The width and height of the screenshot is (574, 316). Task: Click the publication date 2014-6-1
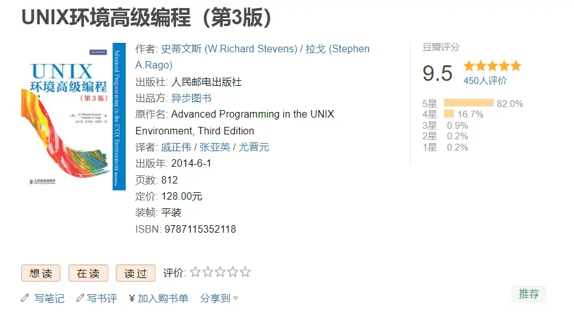click(191, 164)
